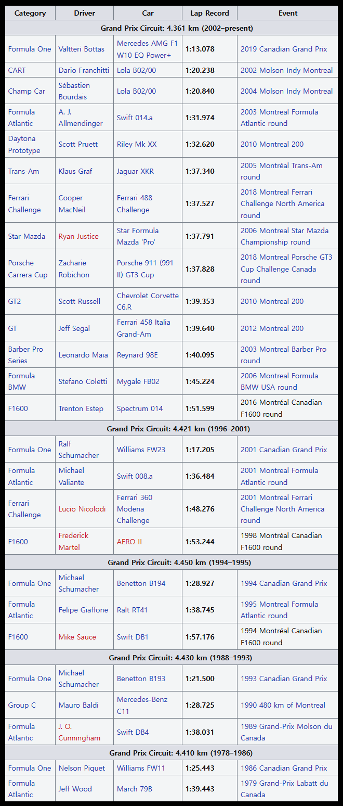
Task: Open the Leonardo Maia driver link
Action: tap(83, 355)
